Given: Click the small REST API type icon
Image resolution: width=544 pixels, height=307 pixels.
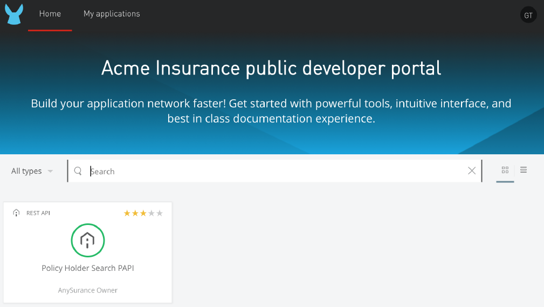Looking at the screenshot, I should (16, 213).
